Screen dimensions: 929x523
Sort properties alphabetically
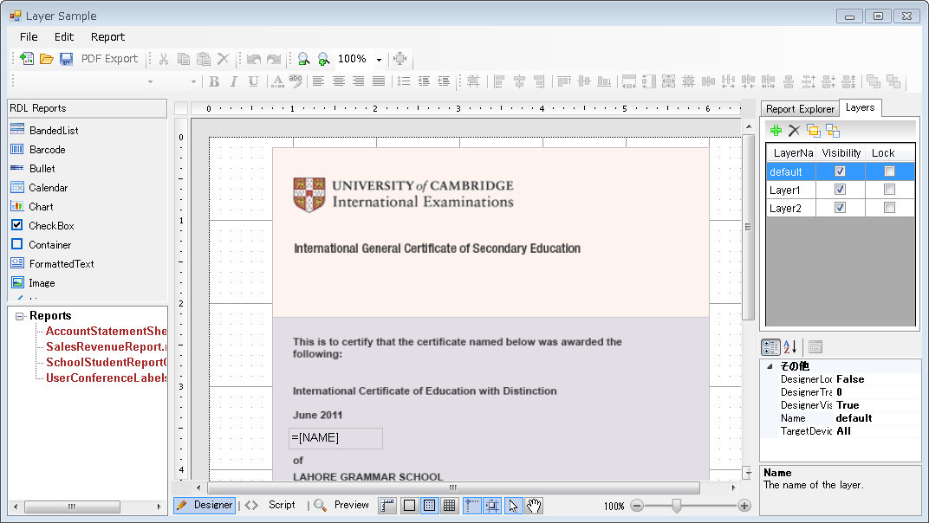pos(791,347)
